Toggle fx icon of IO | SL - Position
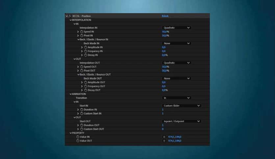The height and width of the screenshot is (159, 275). 70,16
